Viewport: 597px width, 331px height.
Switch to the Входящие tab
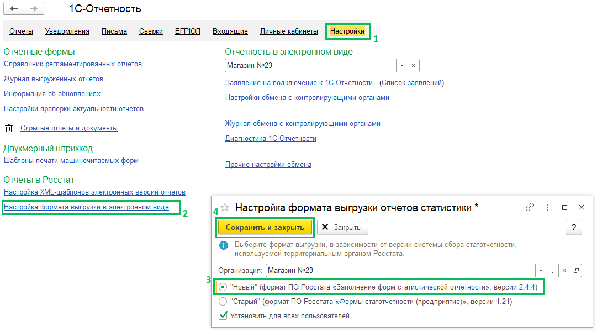[x=230, y=31]
